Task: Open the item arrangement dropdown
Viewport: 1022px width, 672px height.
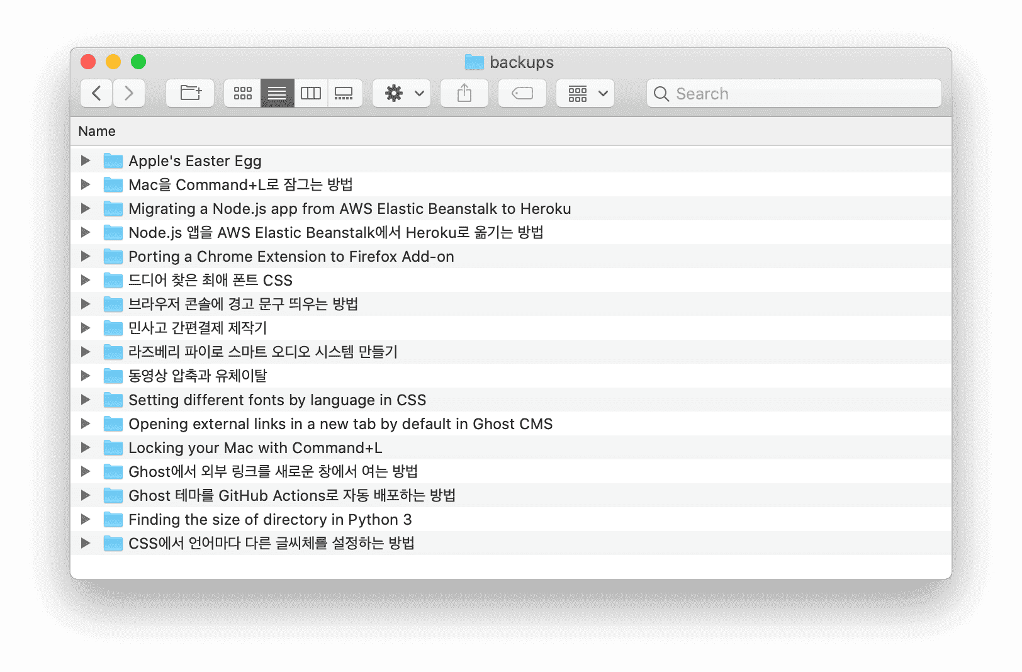Action: [585, 93]
